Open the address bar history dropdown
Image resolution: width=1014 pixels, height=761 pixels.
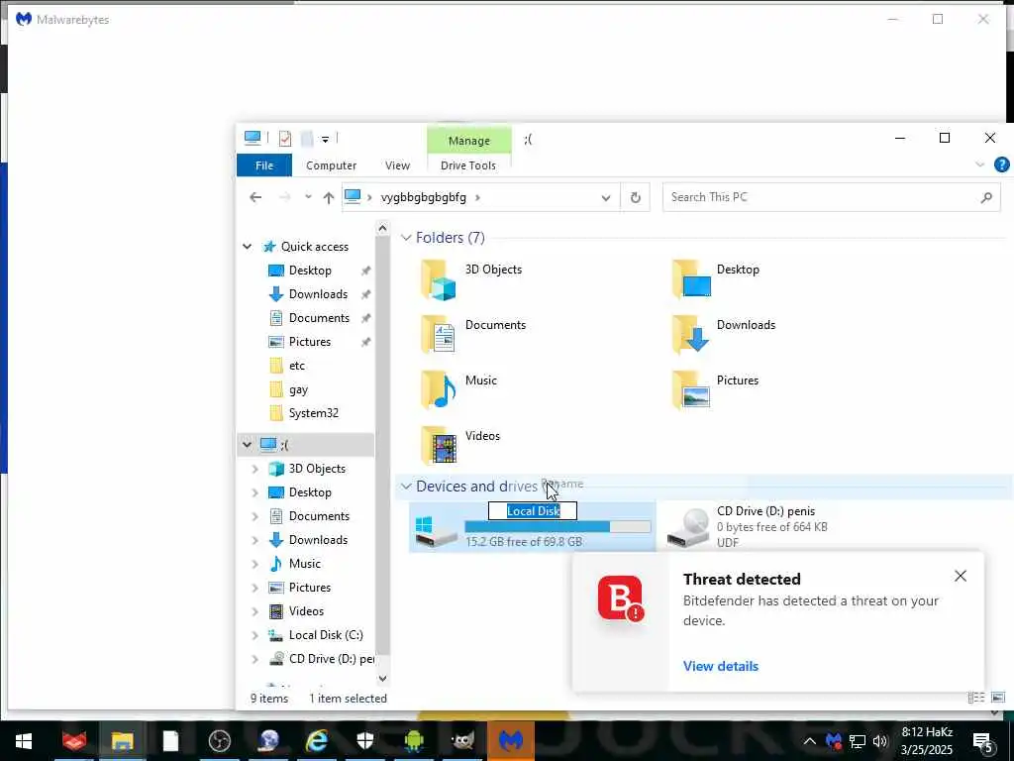(x=606, y=197)
